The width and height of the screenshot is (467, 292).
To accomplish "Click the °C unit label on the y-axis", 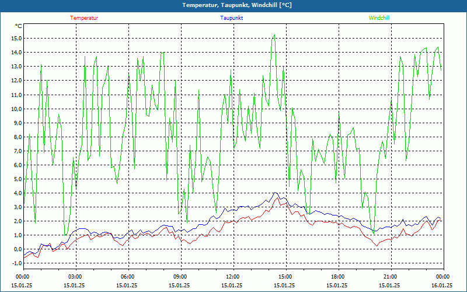I will point(19,26).
